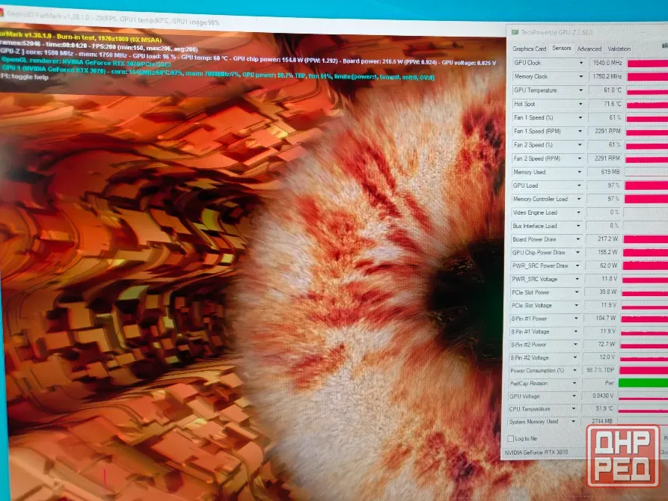
Task: Click the GPU Load history graph
Action: tap(646, 185)
